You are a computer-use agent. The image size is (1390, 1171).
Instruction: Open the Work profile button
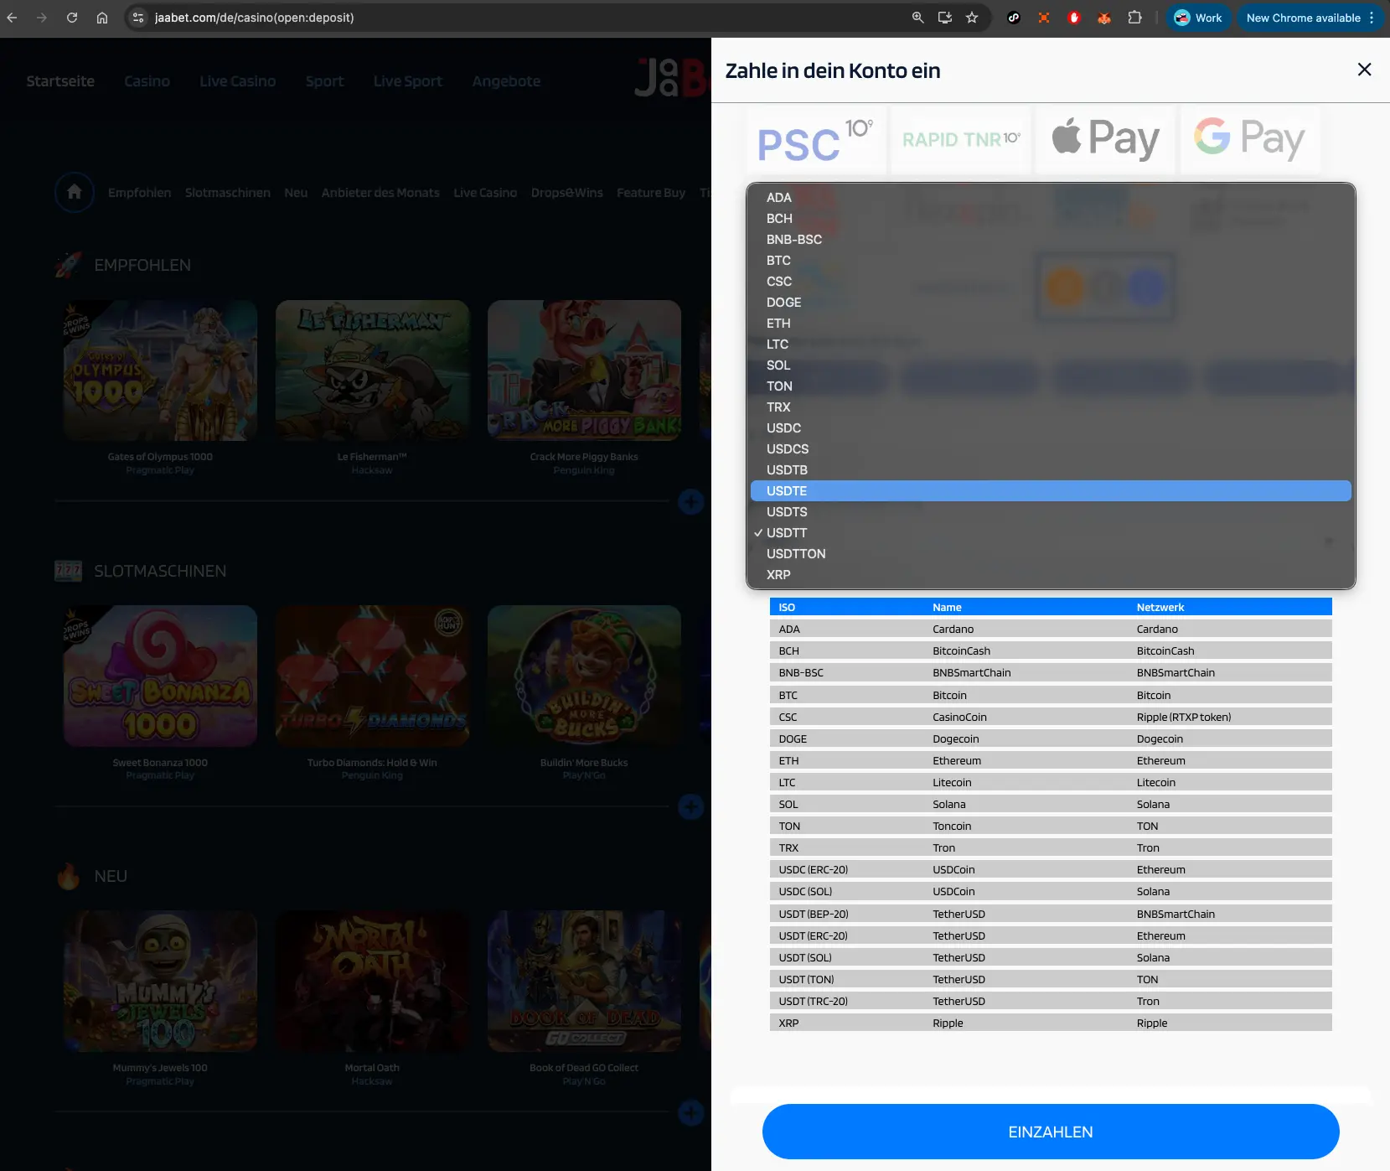coord(1198,18)
